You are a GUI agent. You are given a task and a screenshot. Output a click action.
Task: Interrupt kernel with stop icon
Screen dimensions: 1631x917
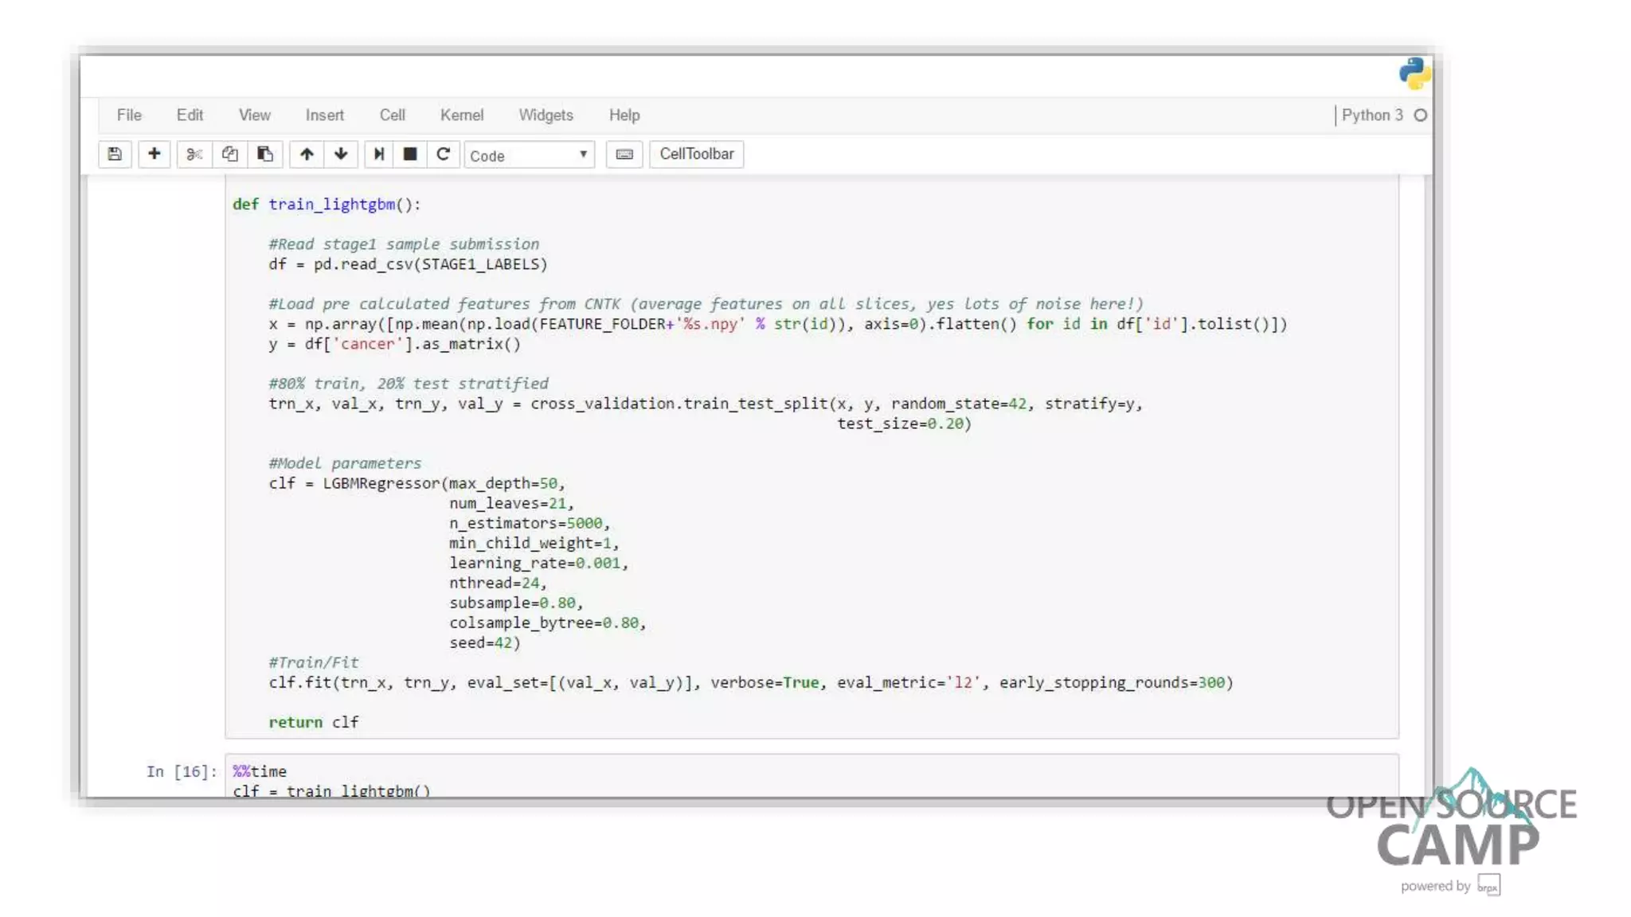(410, 154)
